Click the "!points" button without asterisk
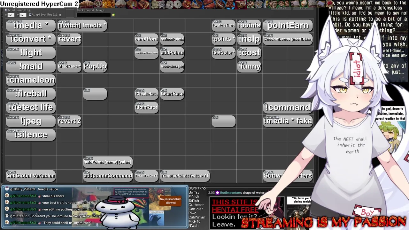This screenshot has width=409, height=230. pyautogui.click(x=249, y=26)
